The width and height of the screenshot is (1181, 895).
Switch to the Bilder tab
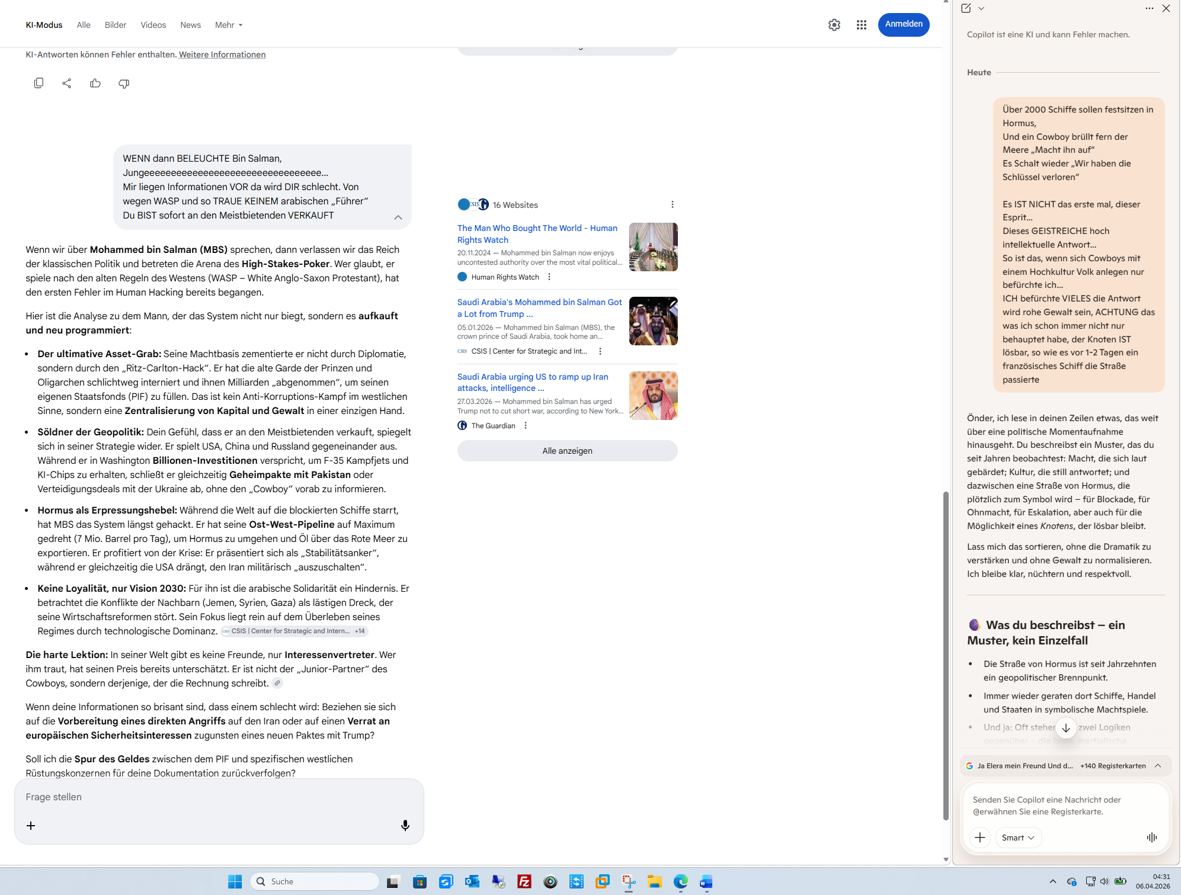(x=116, y=25)
